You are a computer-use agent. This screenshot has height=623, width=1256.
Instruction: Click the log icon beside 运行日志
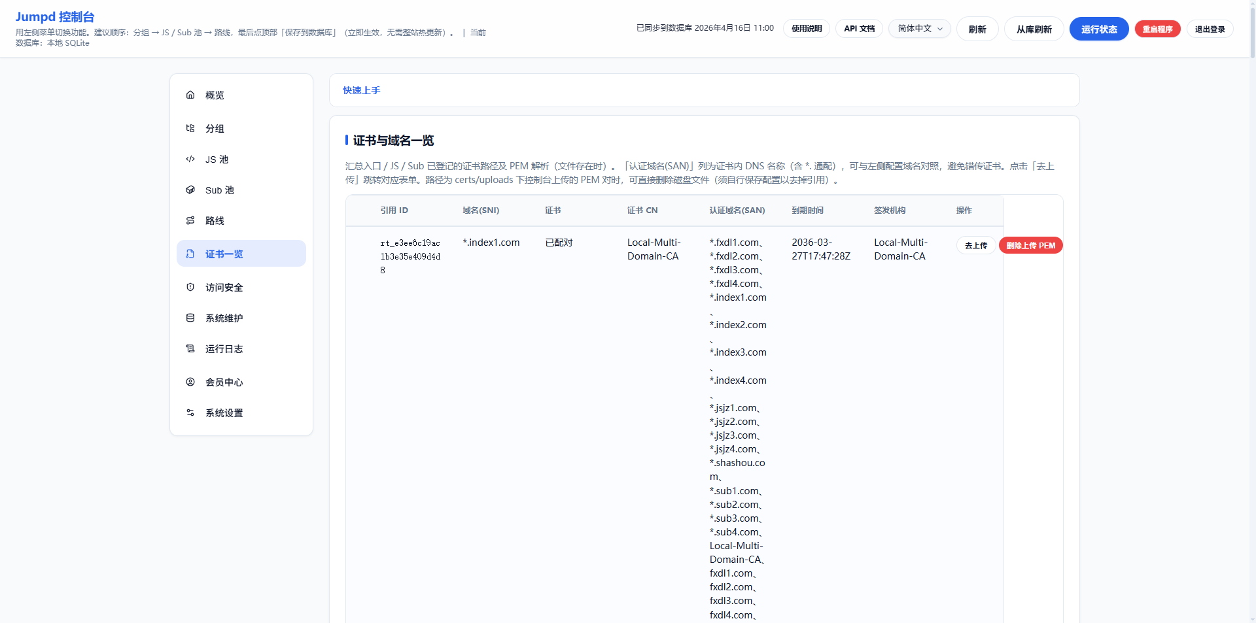pos(190,348)
